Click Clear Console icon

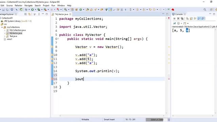(187, 19)
